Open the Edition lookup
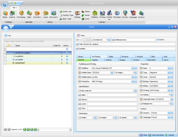Image resolution: width=178 pixels, height=137 pixels. click(x=86, y=11)
